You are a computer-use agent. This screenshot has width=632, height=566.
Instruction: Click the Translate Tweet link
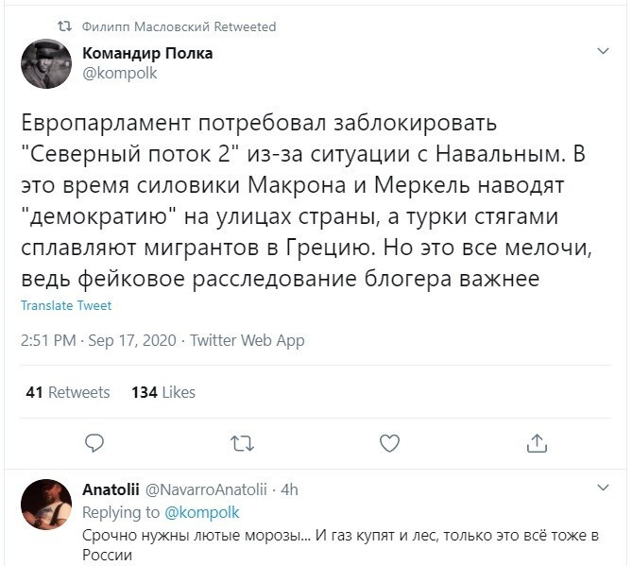pyautogui.click(x=66, y=305)
